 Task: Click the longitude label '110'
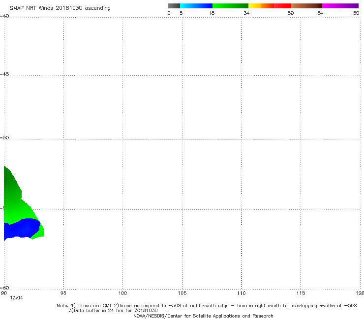tap(242, 293)
